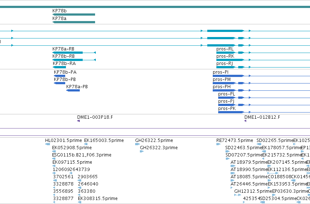Click the blue pros-PK protein bar
The image size is (310, 204).
click(231, 112)
